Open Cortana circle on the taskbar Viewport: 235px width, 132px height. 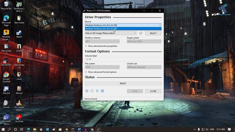(x=15, y=129)
